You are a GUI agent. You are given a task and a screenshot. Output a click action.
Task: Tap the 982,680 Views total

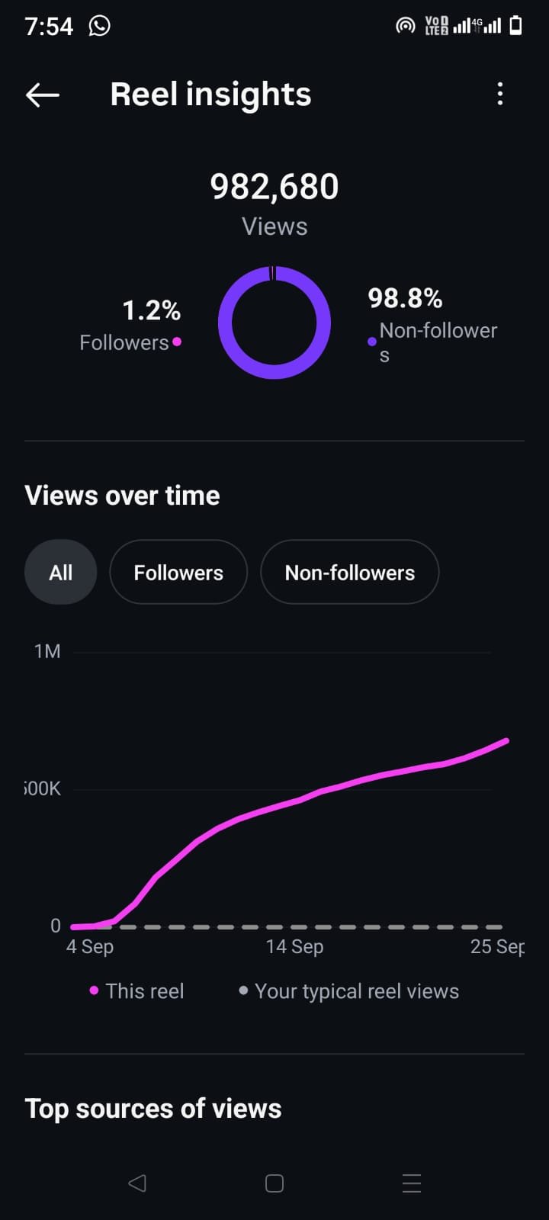point(274,203)
